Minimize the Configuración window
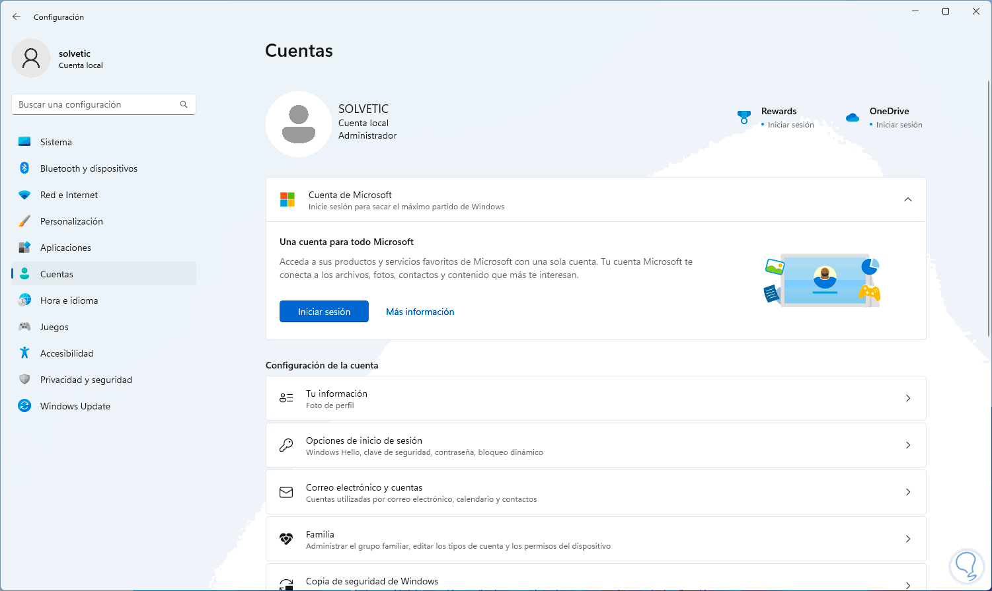Screen dimensions: 992x591 [x=915, y=11]
